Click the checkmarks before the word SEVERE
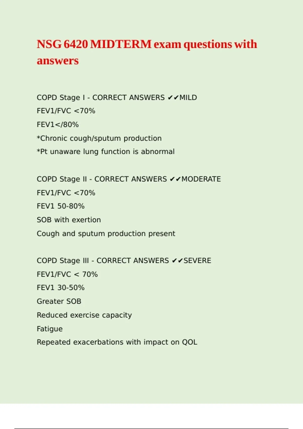 coord(177,261)
